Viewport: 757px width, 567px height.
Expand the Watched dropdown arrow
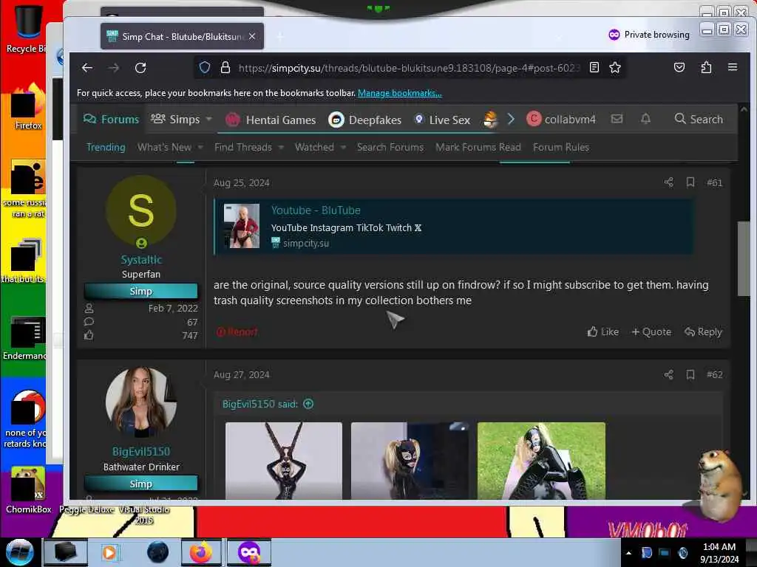click(343, 147)
